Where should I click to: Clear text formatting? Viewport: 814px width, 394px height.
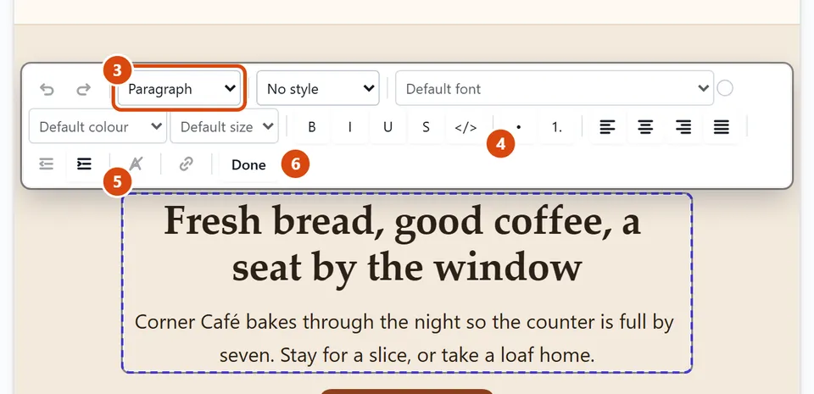pyautogui.click(x=136, y=164)
